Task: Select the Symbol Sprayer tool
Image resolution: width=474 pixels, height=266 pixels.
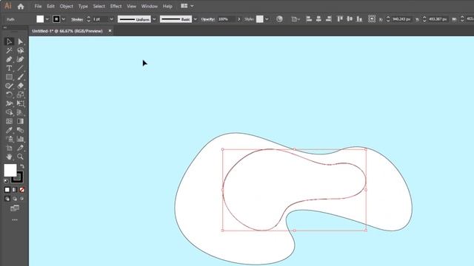Action: point(9,139)
